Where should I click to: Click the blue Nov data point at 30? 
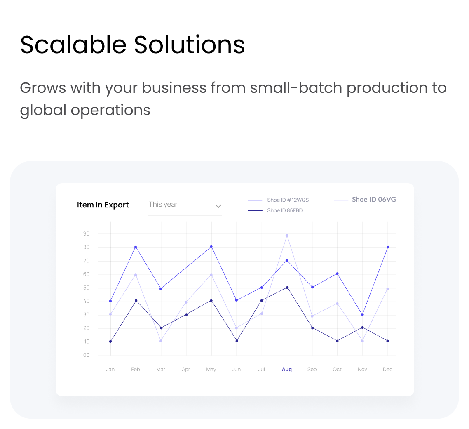click(x=362, y=315)
